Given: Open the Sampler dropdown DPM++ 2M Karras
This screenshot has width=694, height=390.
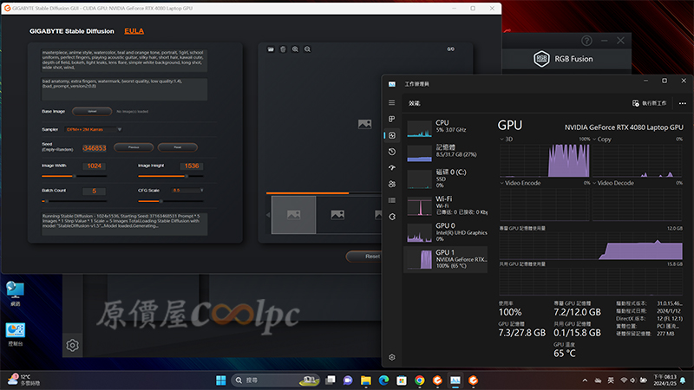Looking at the screenshot, I should coord(94,129).
